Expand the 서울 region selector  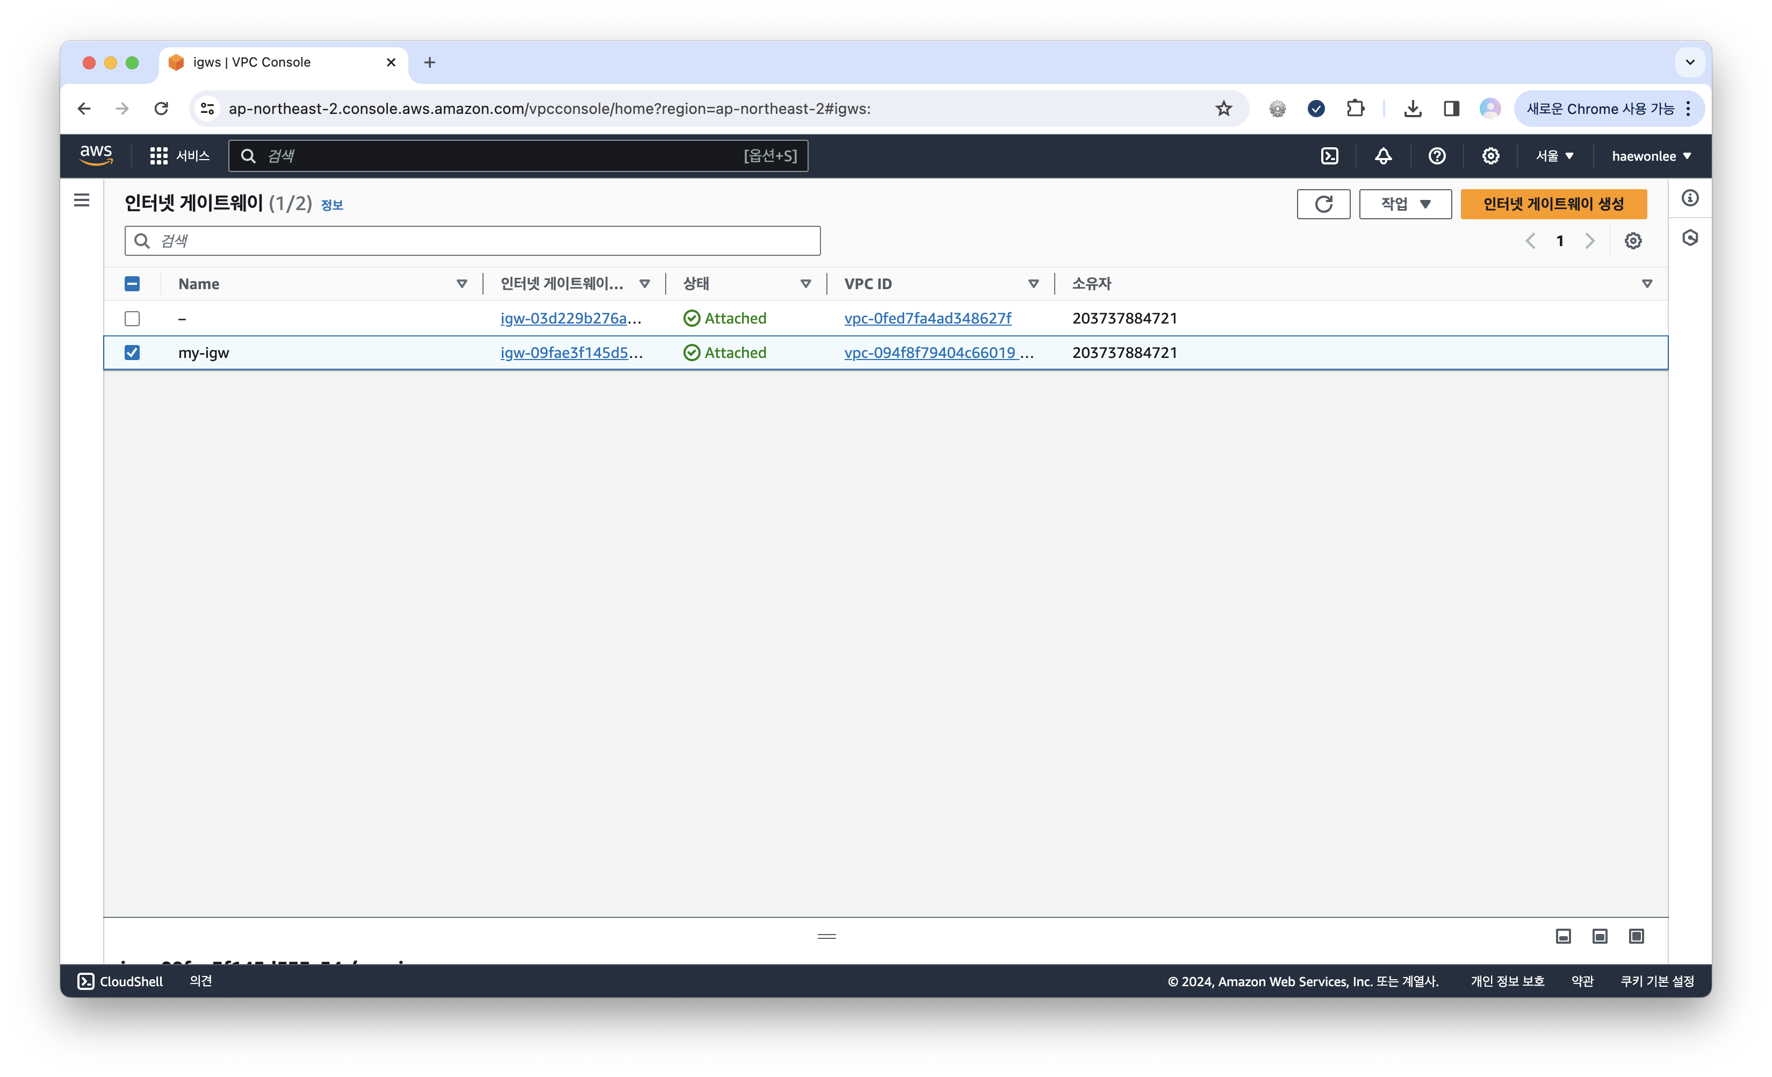(x=1554, y=156)
